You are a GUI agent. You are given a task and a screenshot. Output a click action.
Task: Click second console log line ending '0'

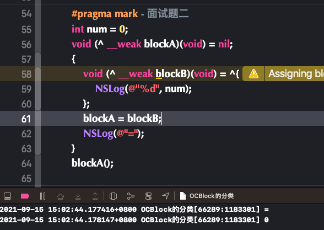134,220
